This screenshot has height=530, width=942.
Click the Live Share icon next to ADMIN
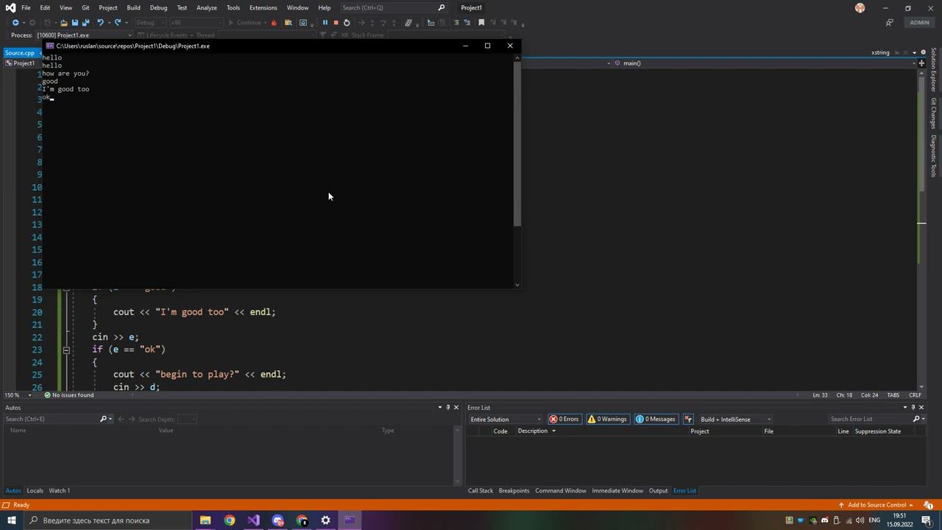tap(889, 22)
